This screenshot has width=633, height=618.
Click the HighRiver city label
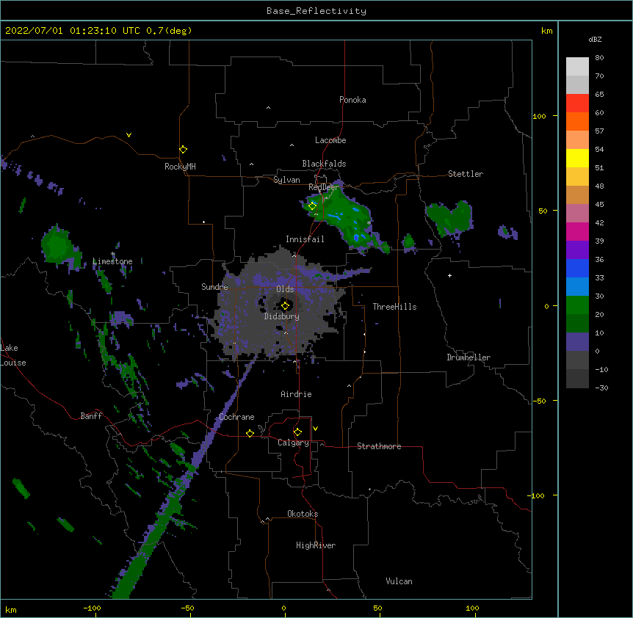[x=316, y=545]
